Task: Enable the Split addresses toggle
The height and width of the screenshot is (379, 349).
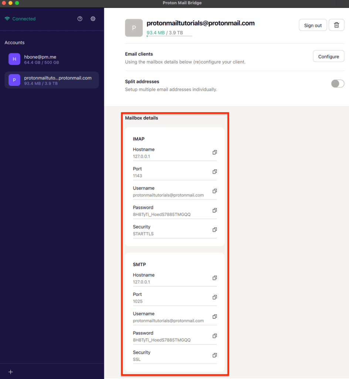Action: [338, 84]
